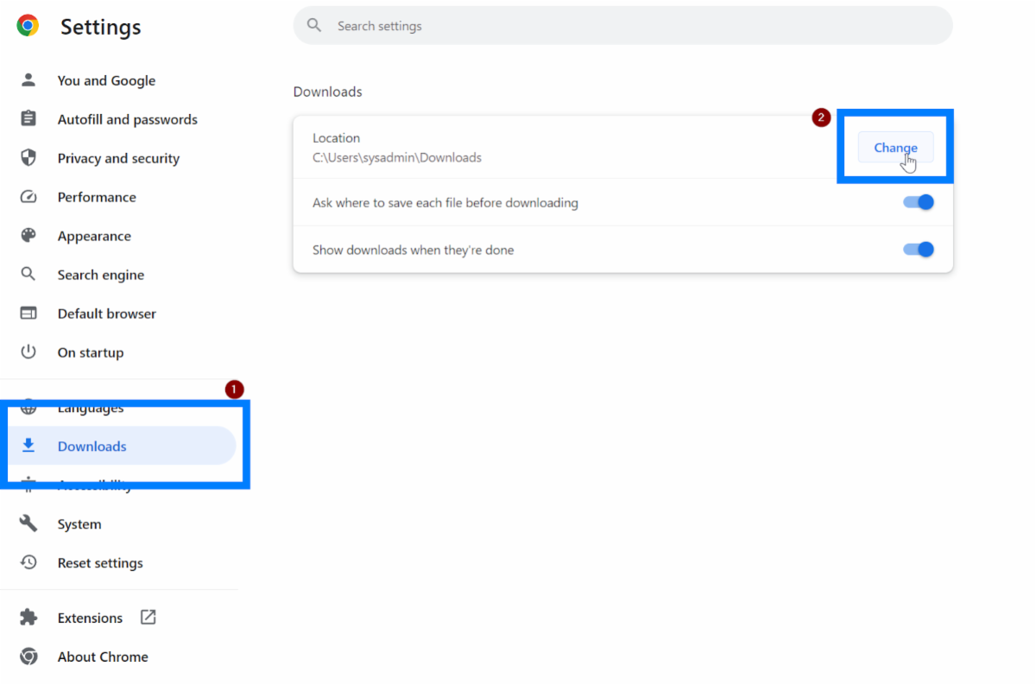This screenshot has height=685, width=1036.
Task: Disable Ask where to save each file
Action: [919, 203]
